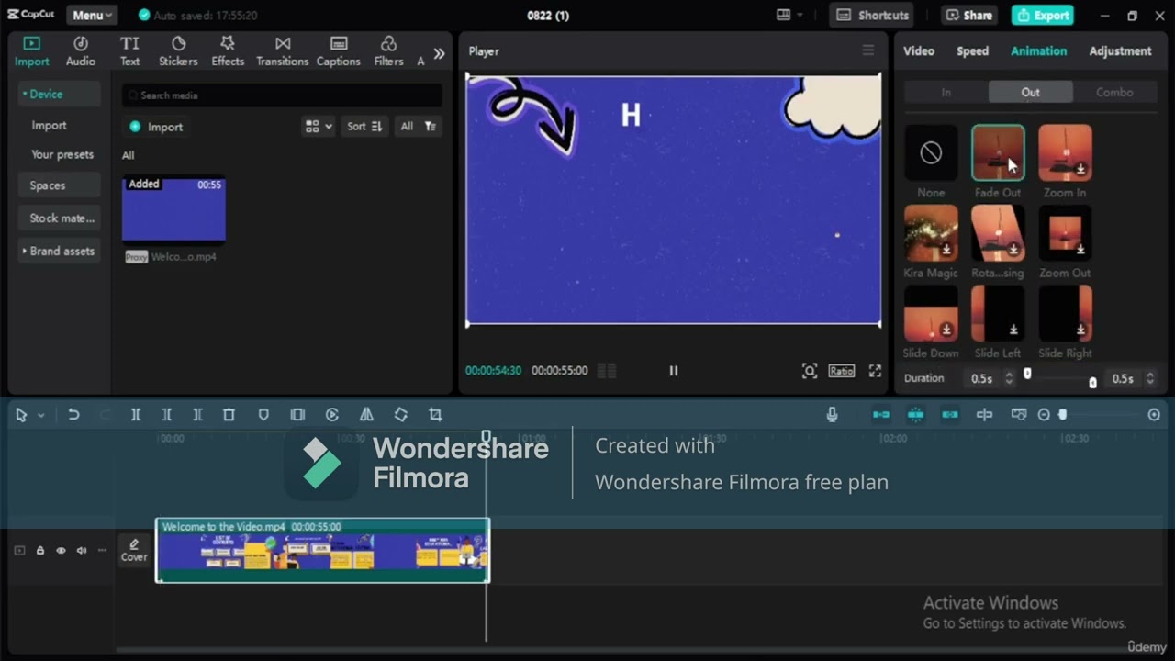Switch to the Video properties tab

pyautogui.click(x=919, y=51)
